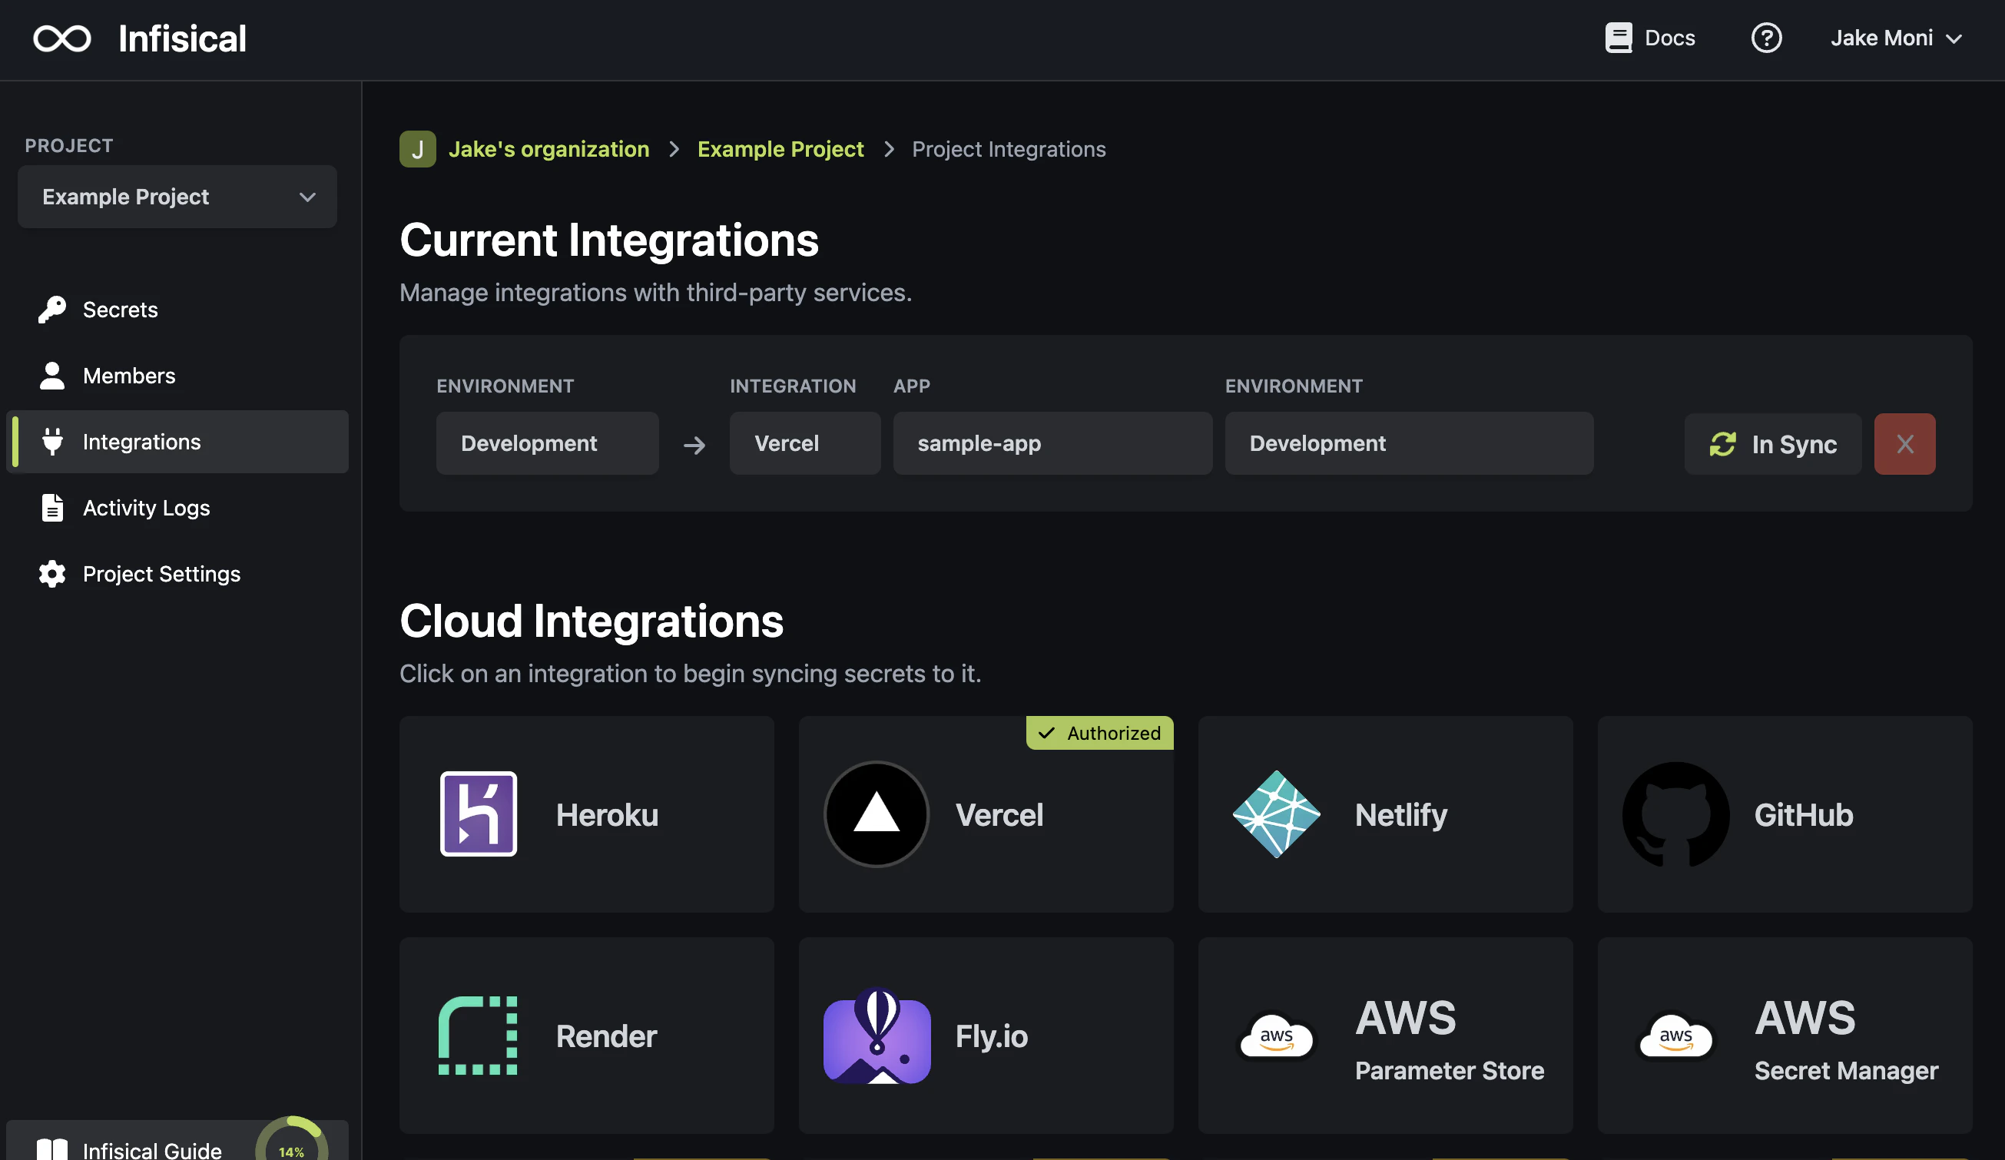Follow the Example Project breadcrumb link
Viewport: 2005px width, 1160px height.
click(780, 149)
